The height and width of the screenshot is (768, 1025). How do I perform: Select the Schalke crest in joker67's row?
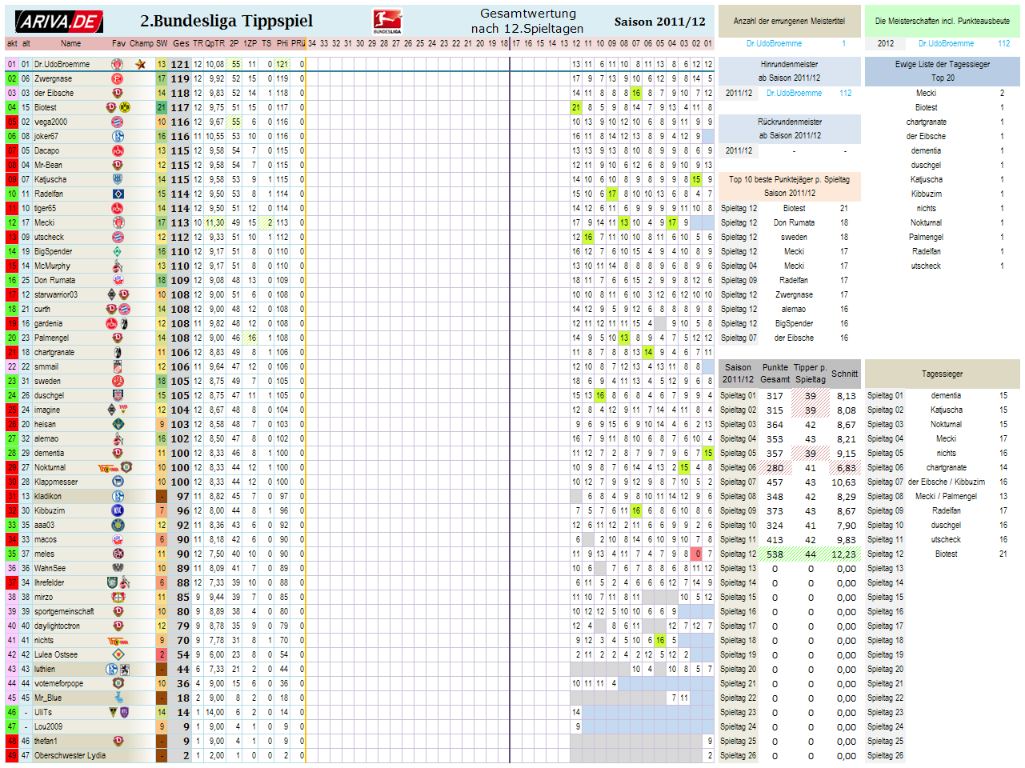(118, 136)
